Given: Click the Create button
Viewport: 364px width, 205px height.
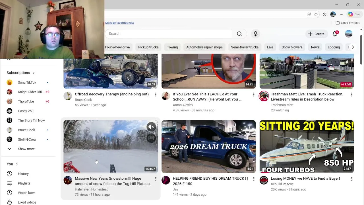Looking at the screenshot, I should (x=316, y=34).
